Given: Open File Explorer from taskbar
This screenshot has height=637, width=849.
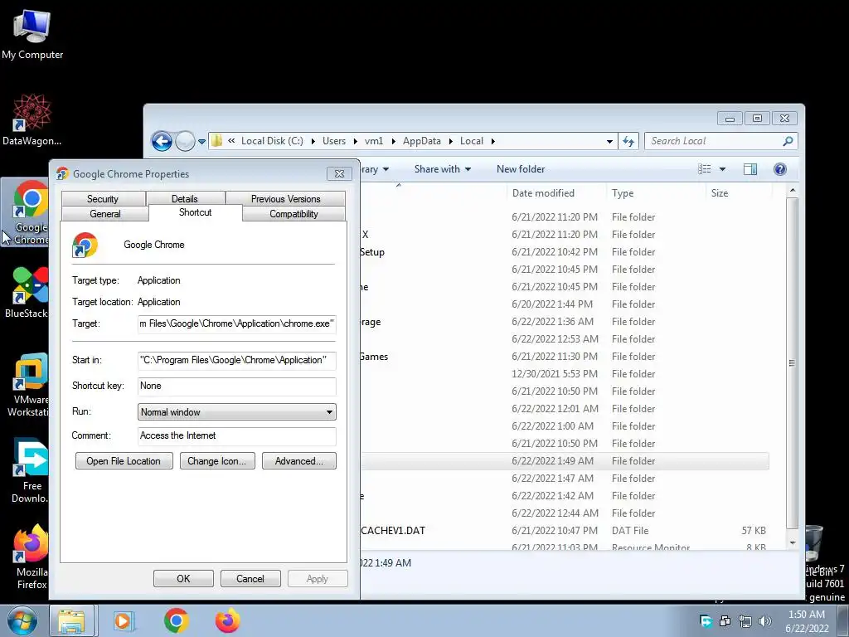Looking at the screenshot, I should [72, 620].
